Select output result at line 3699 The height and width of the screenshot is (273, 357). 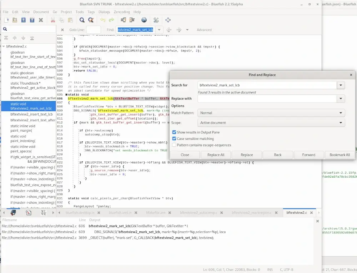(x=157, y=238)
